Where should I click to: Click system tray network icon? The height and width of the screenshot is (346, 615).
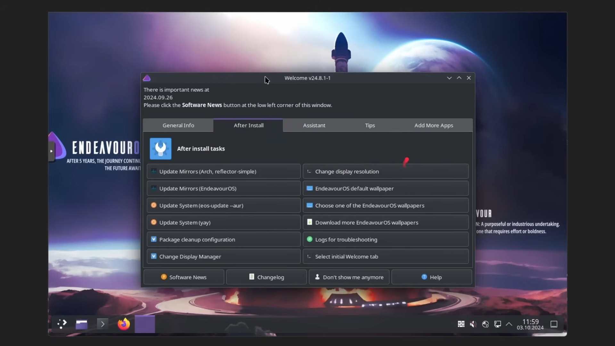[x=497, y=324]
